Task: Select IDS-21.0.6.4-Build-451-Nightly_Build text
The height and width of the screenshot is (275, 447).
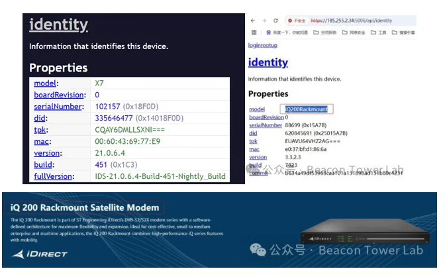Action: 160,176
